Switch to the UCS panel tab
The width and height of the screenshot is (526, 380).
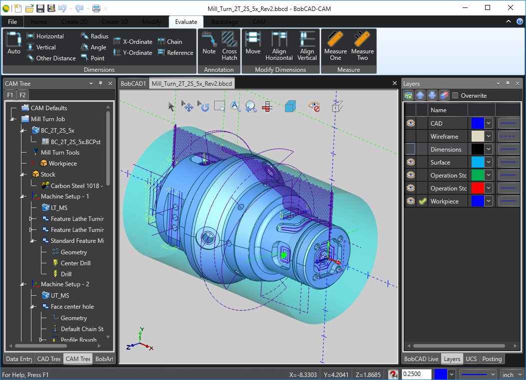(471, 359)
